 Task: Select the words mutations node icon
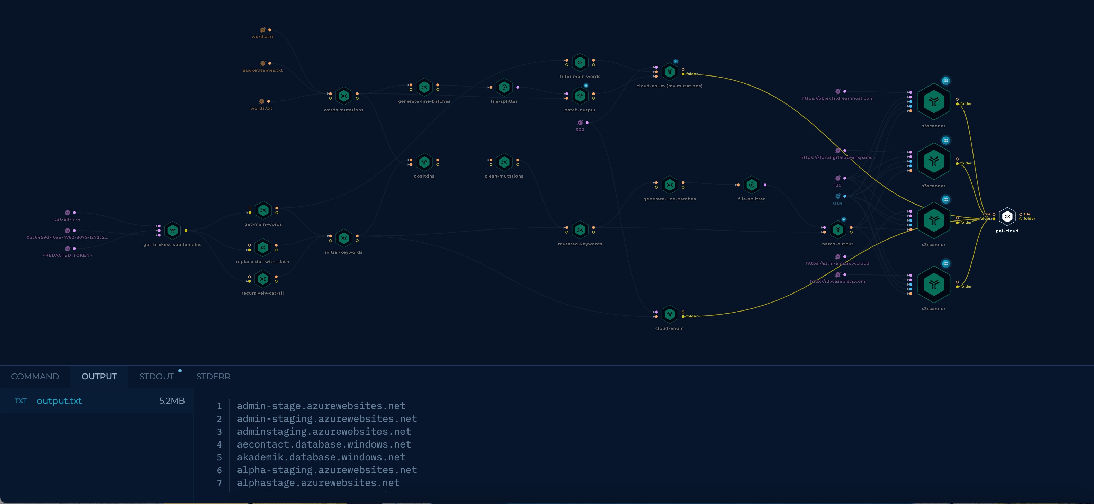click(343, 96)
